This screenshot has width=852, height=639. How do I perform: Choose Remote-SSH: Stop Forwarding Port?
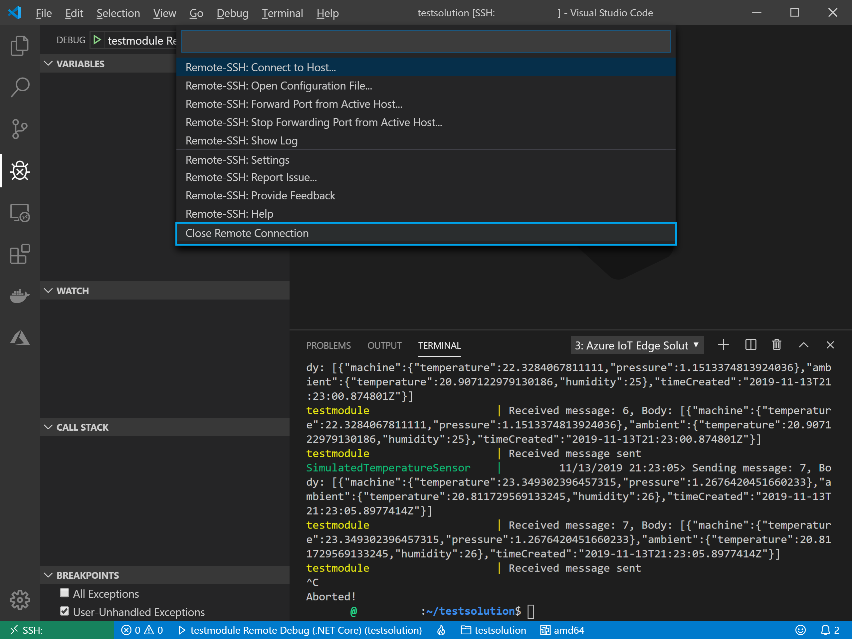click(x=426, y=122)
